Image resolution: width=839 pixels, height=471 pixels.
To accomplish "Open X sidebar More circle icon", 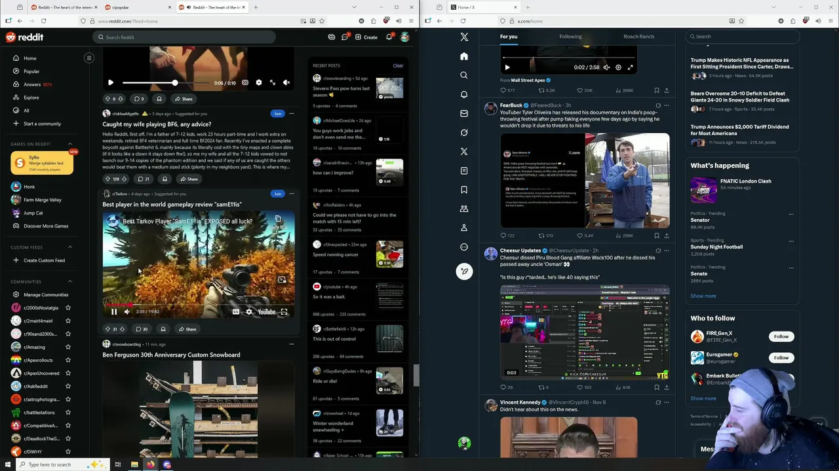I will point(464,247).
